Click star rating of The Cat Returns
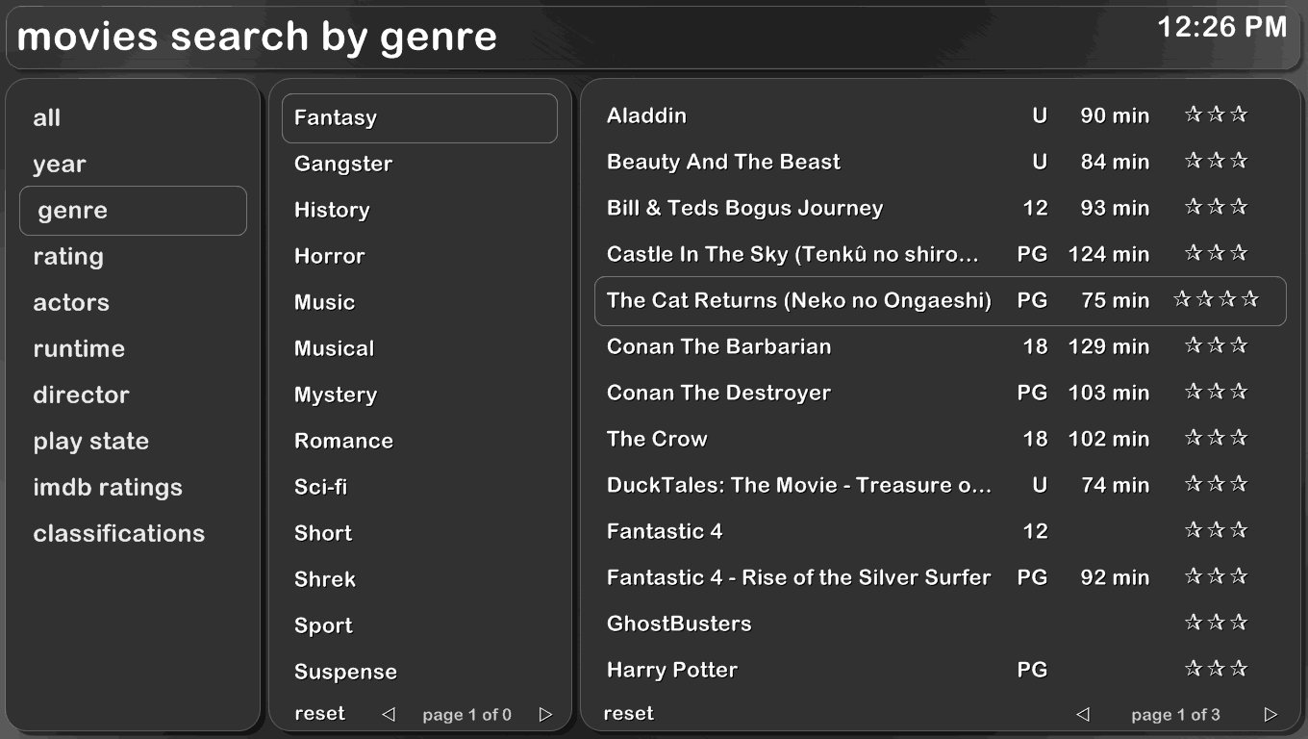This screenshot has height=739, width=1308. [1216, 299]
